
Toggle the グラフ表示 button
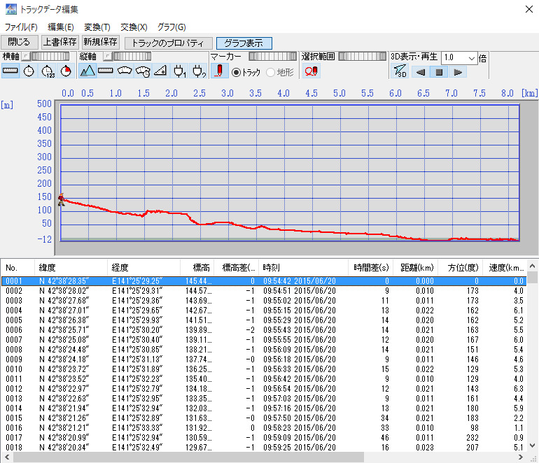coord(243,43)
